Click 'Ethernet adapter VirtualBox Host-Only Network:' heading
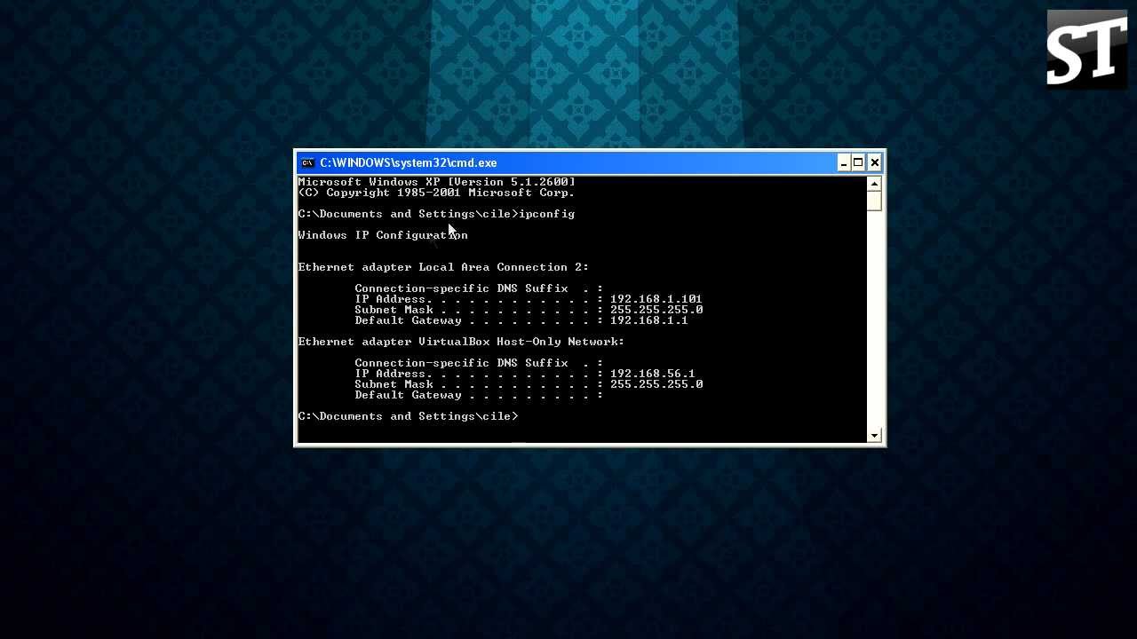1137x639 pixels. pyautogui.click(x=461, y=342)
